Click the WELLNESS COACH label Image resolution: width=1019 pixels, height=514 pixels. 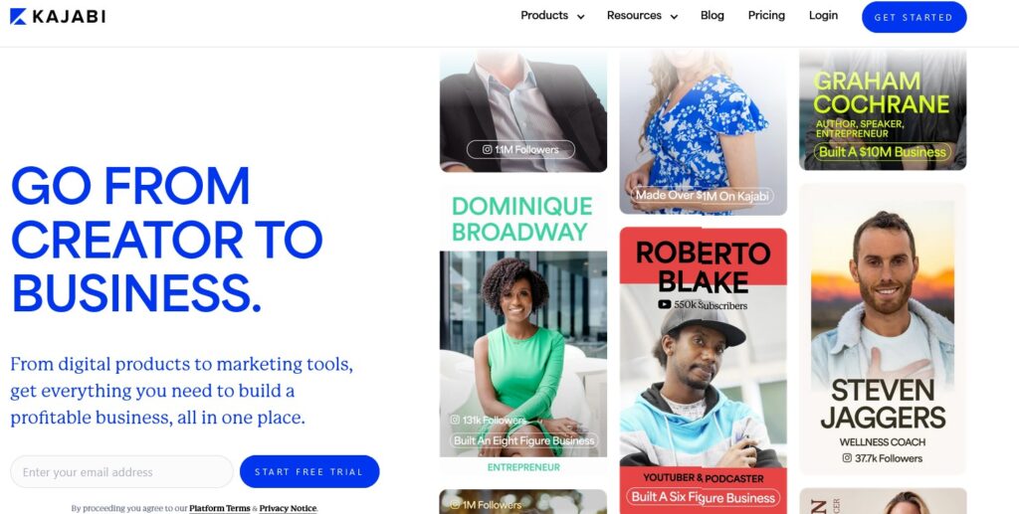pos(883,442)
